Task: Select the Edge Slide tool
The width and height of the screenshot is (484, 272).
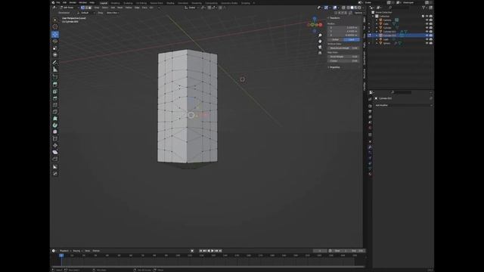Action: tap(55, 139)
